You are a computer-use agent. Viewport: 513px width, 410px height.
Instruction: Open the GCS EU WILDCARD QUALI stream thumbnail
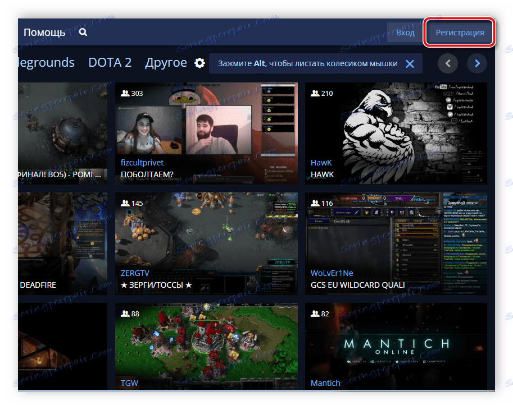point(396,243)
